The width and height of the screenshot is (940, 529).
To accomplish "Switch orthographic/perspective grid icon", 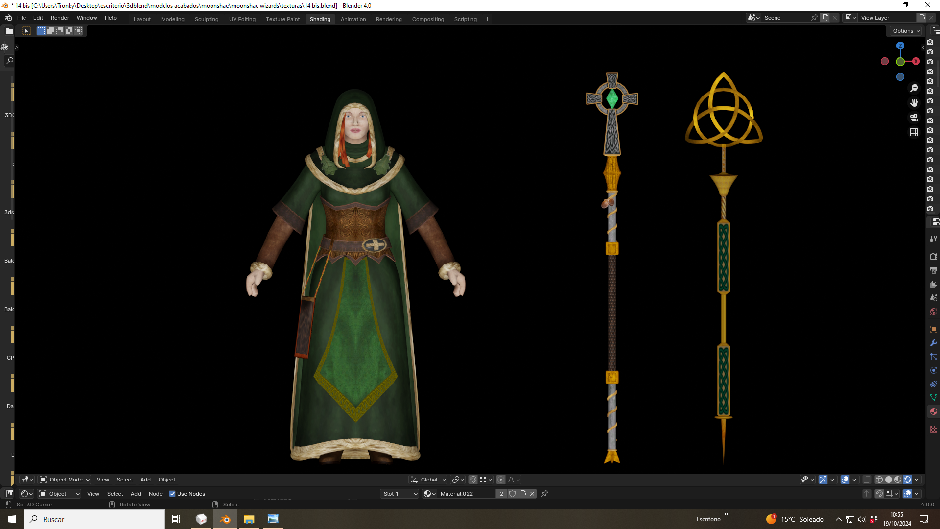I will tap(914, 132).
